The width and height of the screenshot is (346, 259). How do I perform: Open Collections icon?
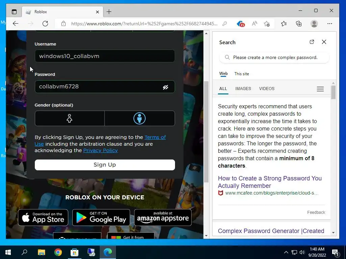click(299, 24)
